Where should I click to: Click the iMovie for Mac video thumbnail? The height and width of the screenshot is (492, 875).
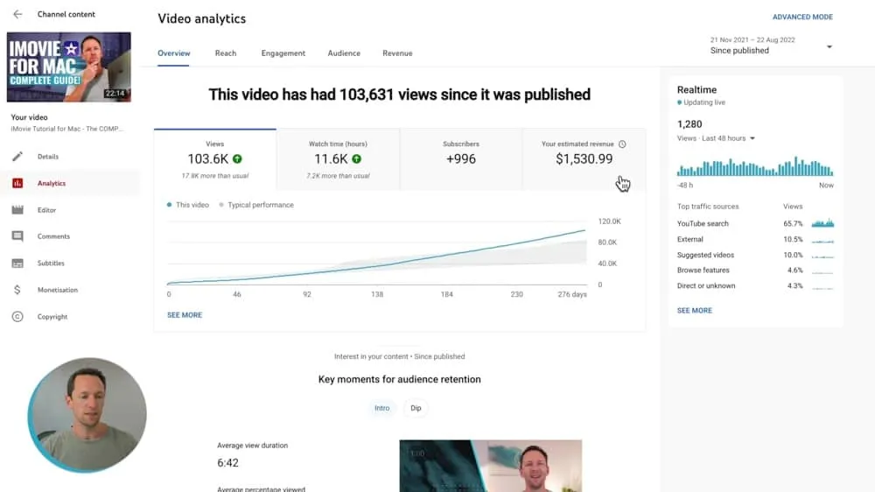pyautogui.click(x=69, y=67)
